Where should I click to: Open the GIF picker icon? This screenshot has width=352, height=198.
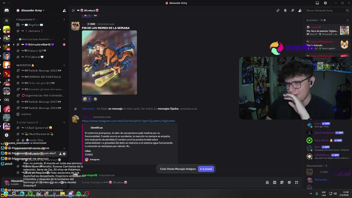274,182
